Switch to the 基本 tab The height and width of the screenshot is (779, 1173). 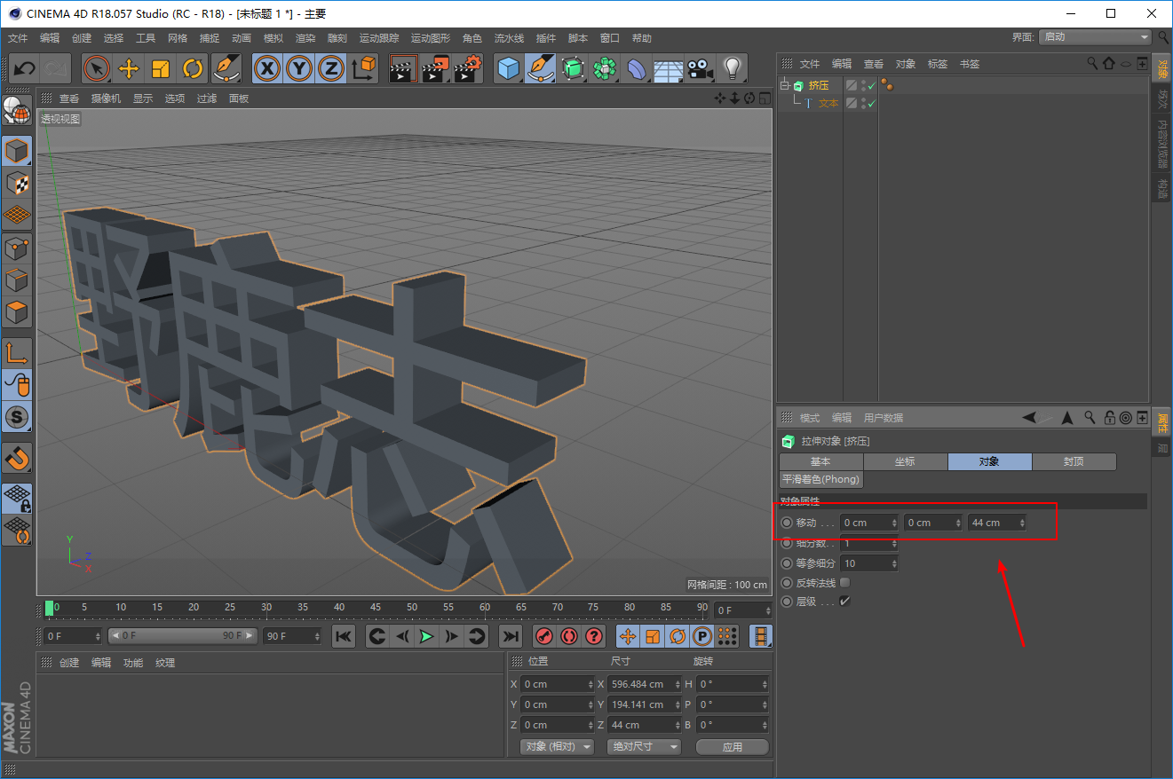(x=820, y=461)
